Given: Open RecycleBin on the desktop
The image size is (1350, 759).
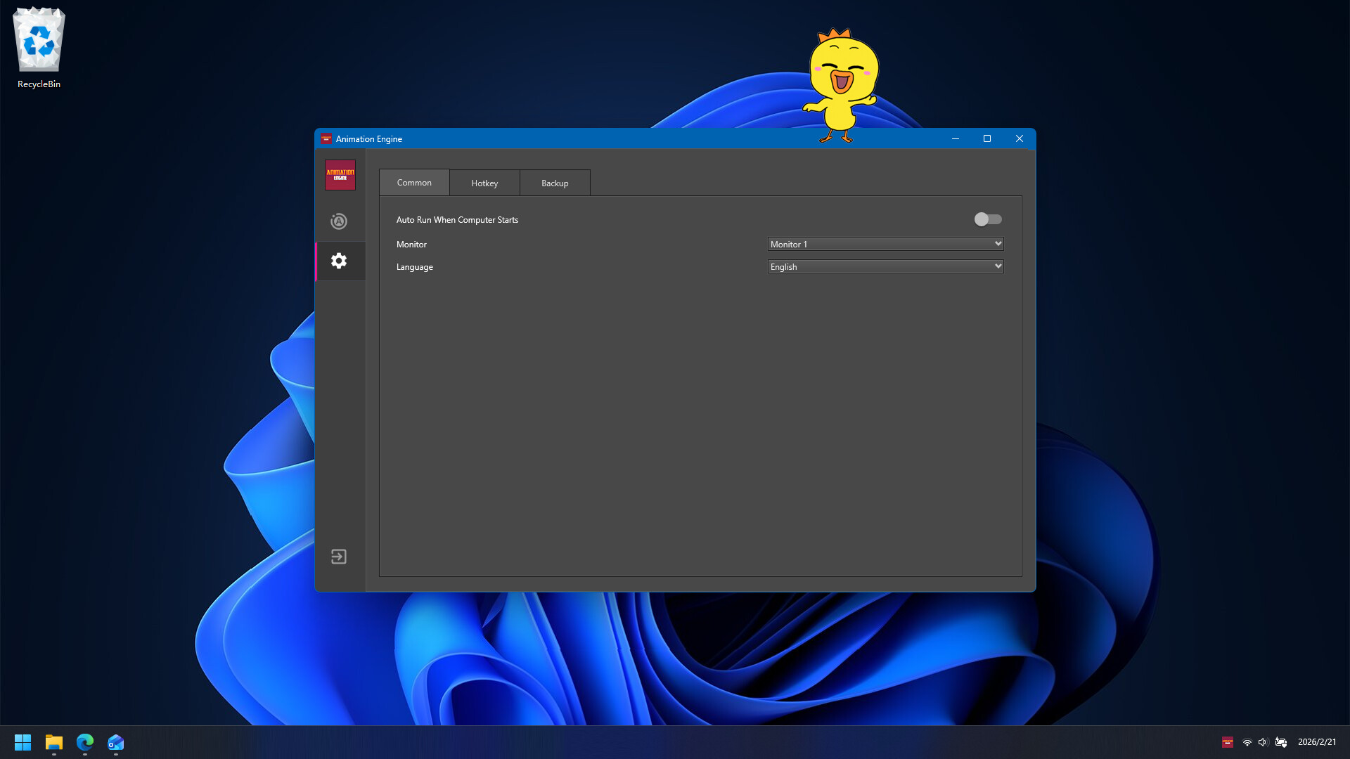Looking at the screenshot, I should 39,39.
